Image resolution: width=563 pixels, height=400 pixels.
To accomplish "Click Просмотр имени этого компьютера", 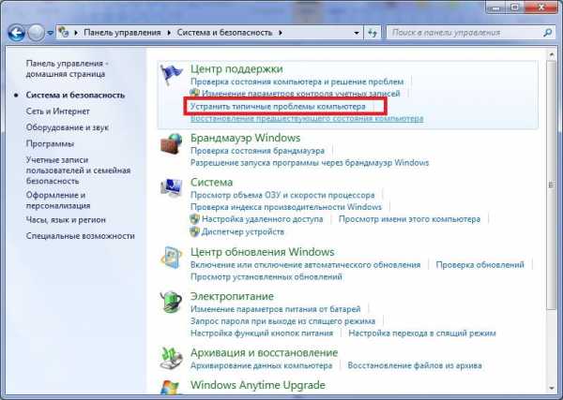I will [409, 219].
